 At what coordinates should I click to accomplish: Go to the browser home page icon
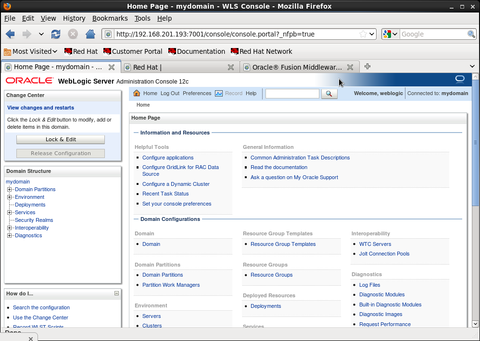pos(90,34)
